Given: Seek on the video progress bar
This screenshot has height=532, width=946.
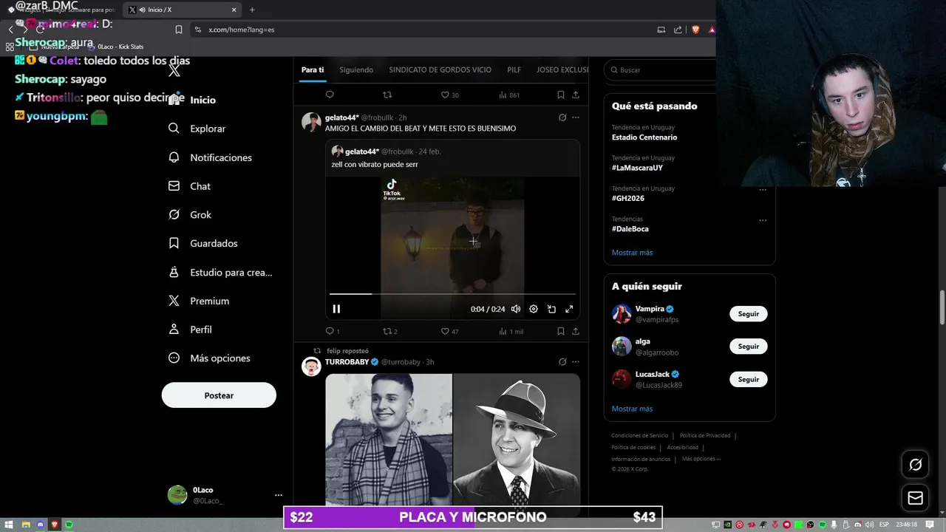Looking at the screenshot, I should tap(452, 294).
